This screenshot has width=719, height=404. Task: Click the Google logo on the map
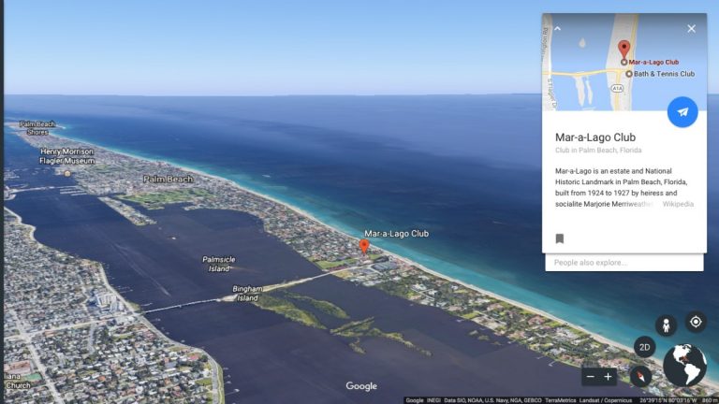361,386
